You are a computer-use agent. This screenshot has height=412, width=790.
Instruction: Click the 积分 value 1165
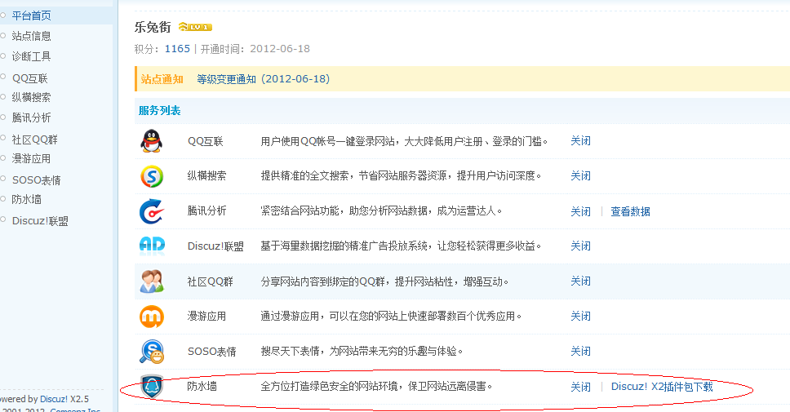pos(177,49)
